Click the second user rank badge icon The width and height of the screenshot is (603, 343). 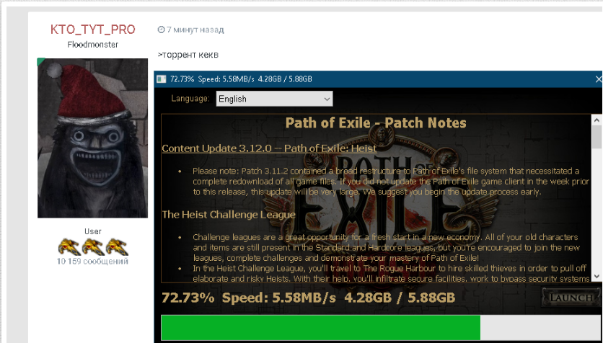tap(92, 246)
